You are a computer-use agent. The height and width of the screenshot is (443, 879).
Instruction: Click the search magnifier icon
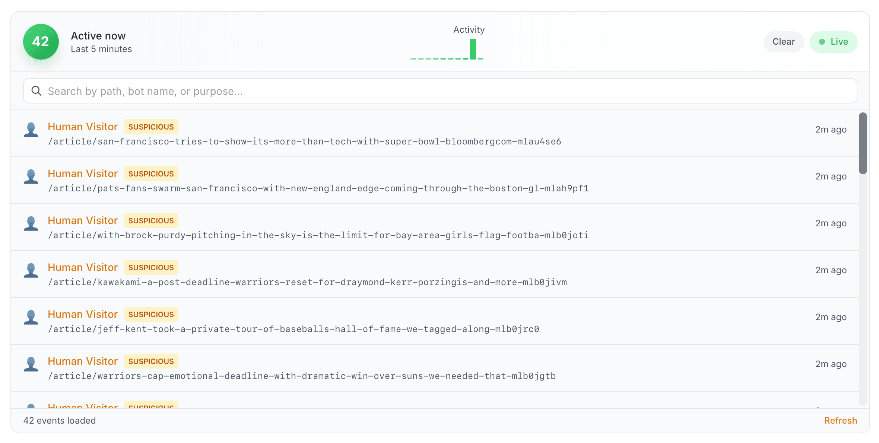click(37, 90)
